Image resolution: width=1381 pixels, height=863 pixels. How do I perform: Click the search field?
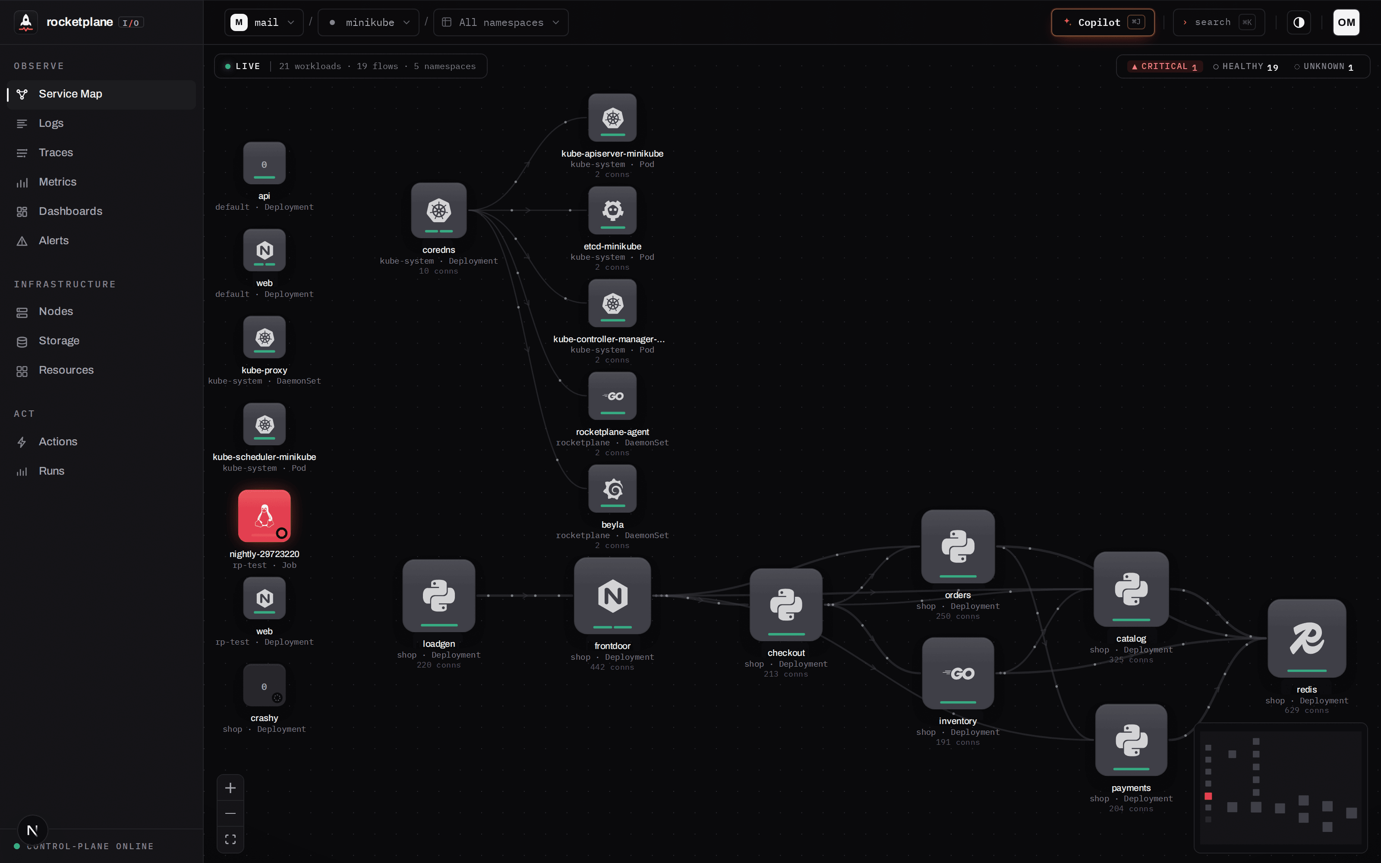coord(1218,22)
